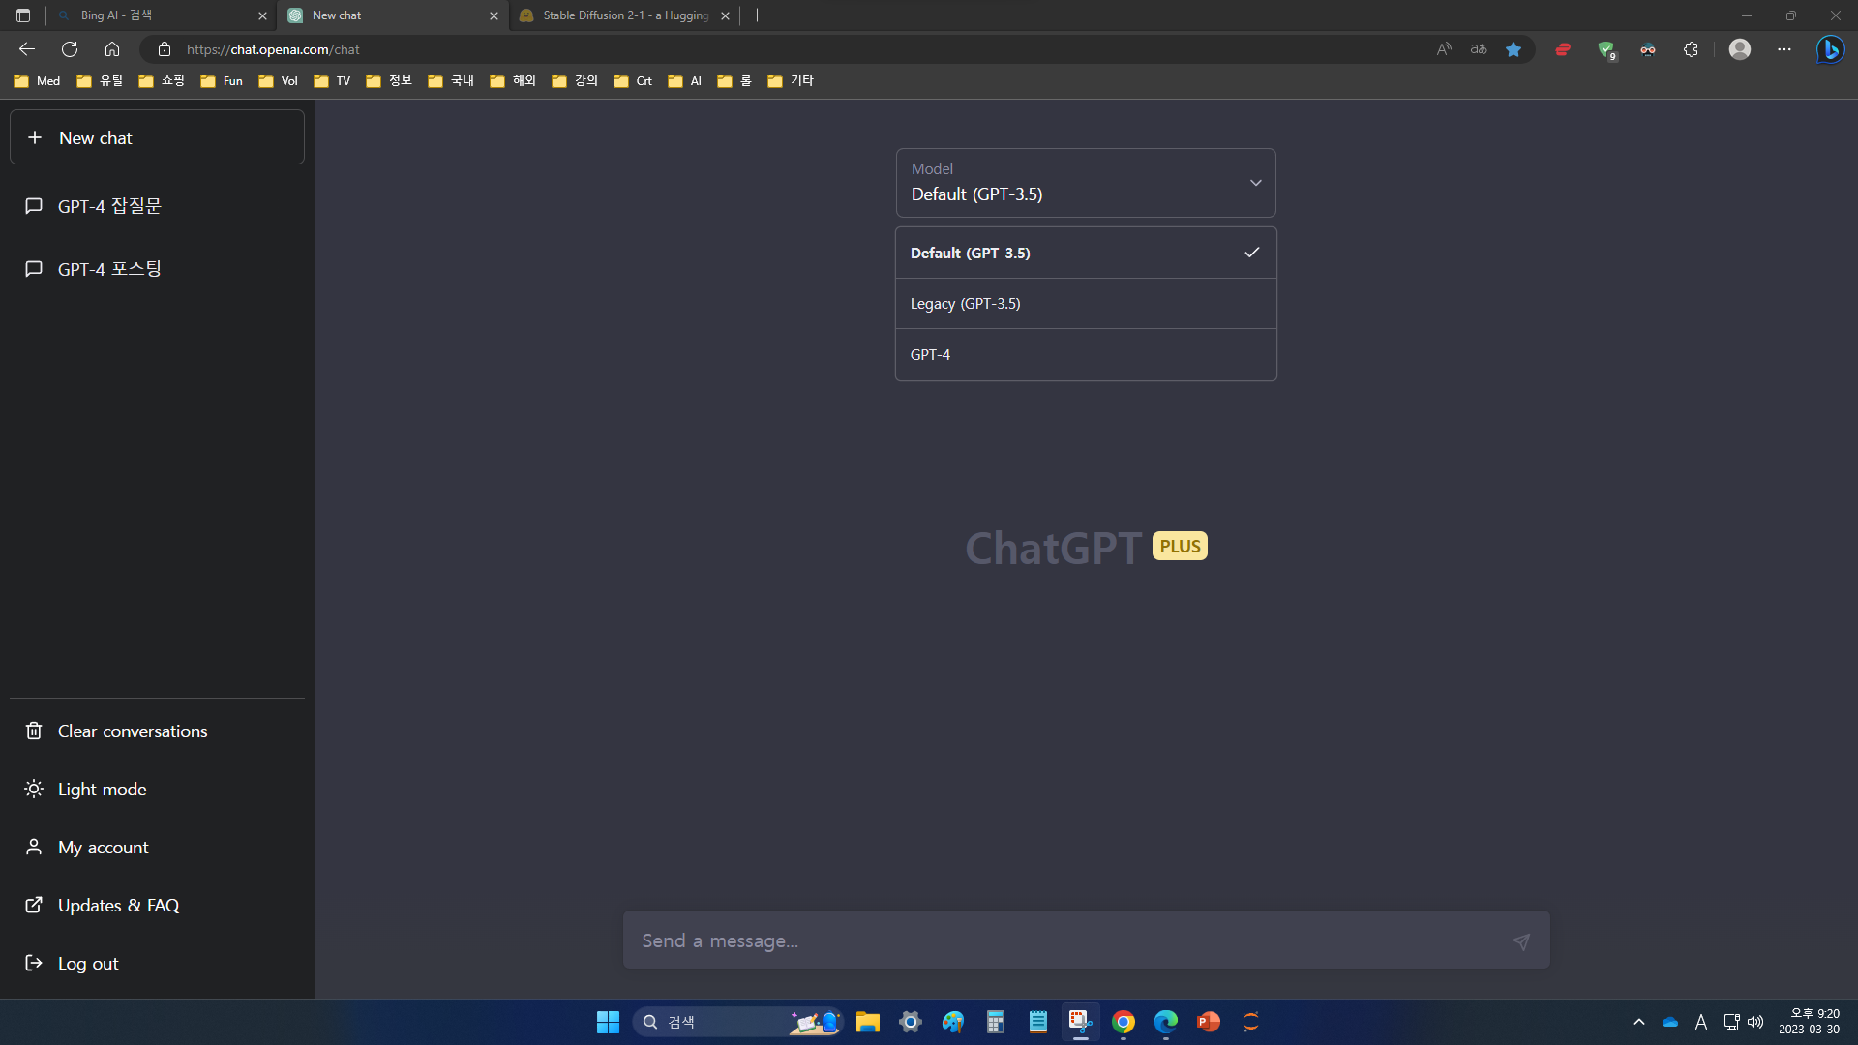Screen dimensions: 1858x1045
Task: Click the Log out button
Action: tap(88, 962)
